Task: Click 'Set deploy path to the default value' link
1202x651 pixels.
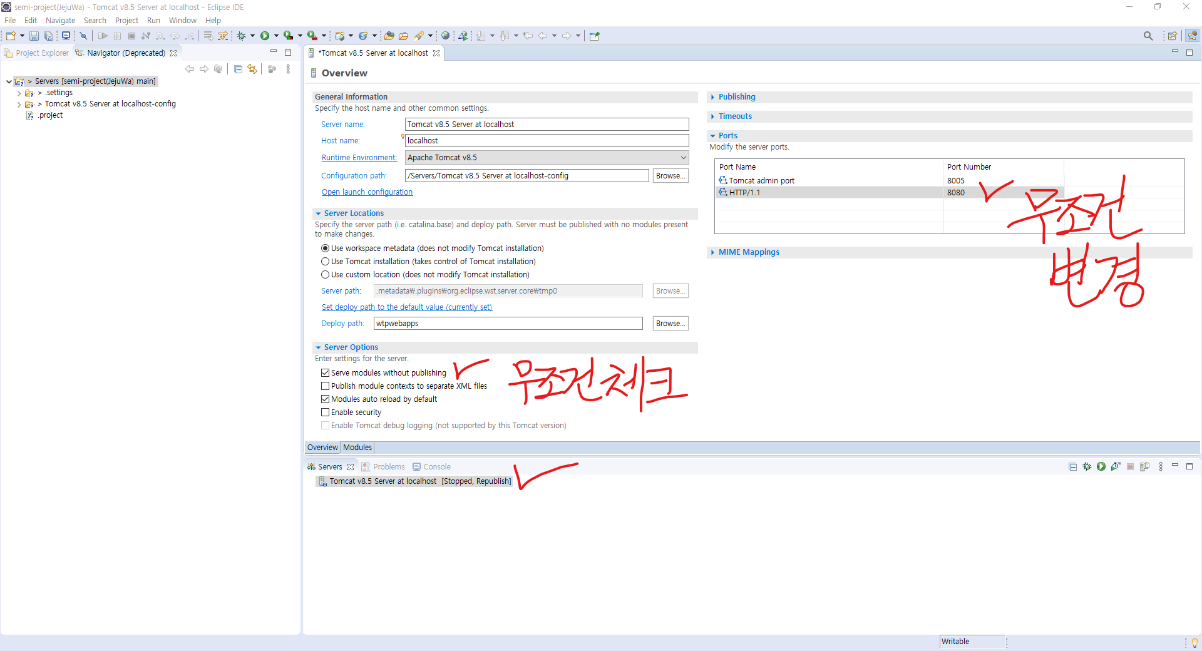Action: 407,307
